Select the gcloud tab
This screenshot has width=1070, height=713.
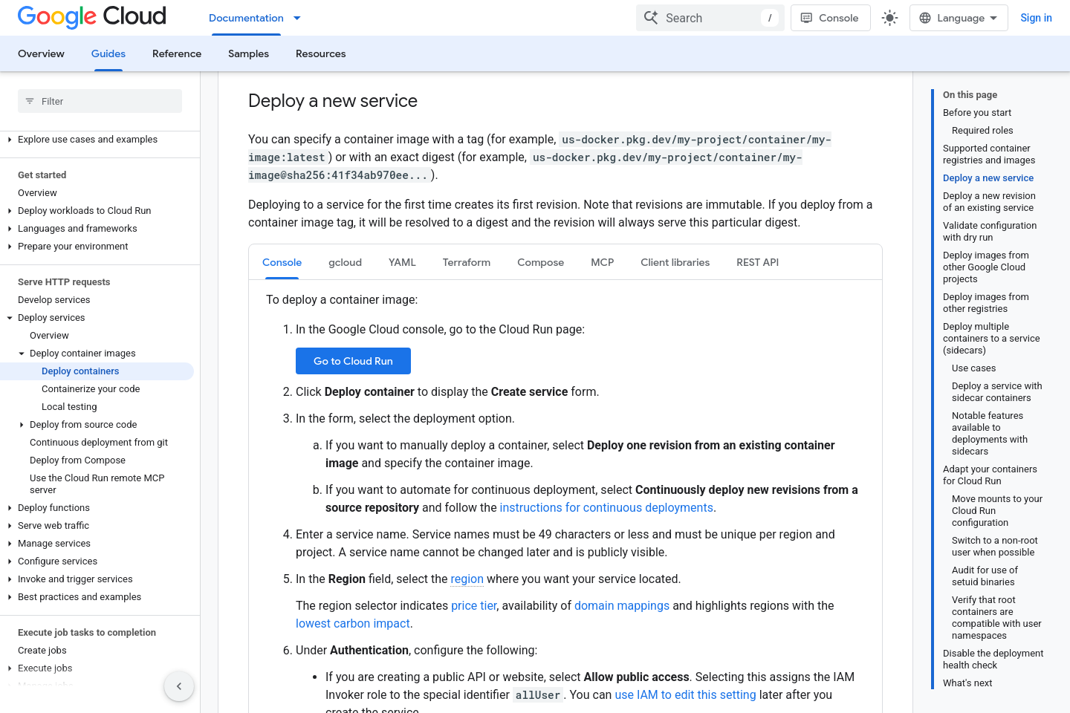345,262
